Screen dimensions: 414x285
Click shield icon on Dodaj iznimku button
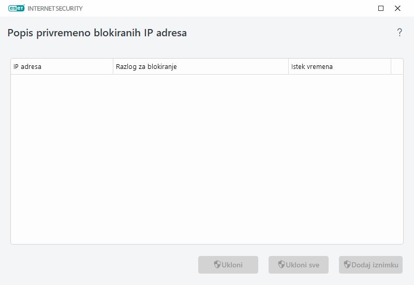[x=347, y=265]
